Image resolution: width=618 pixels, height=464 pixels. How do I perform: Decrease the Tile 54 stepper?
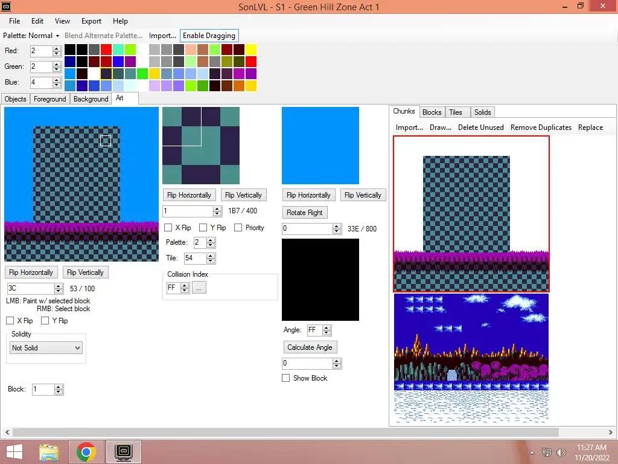click(211, 261)
